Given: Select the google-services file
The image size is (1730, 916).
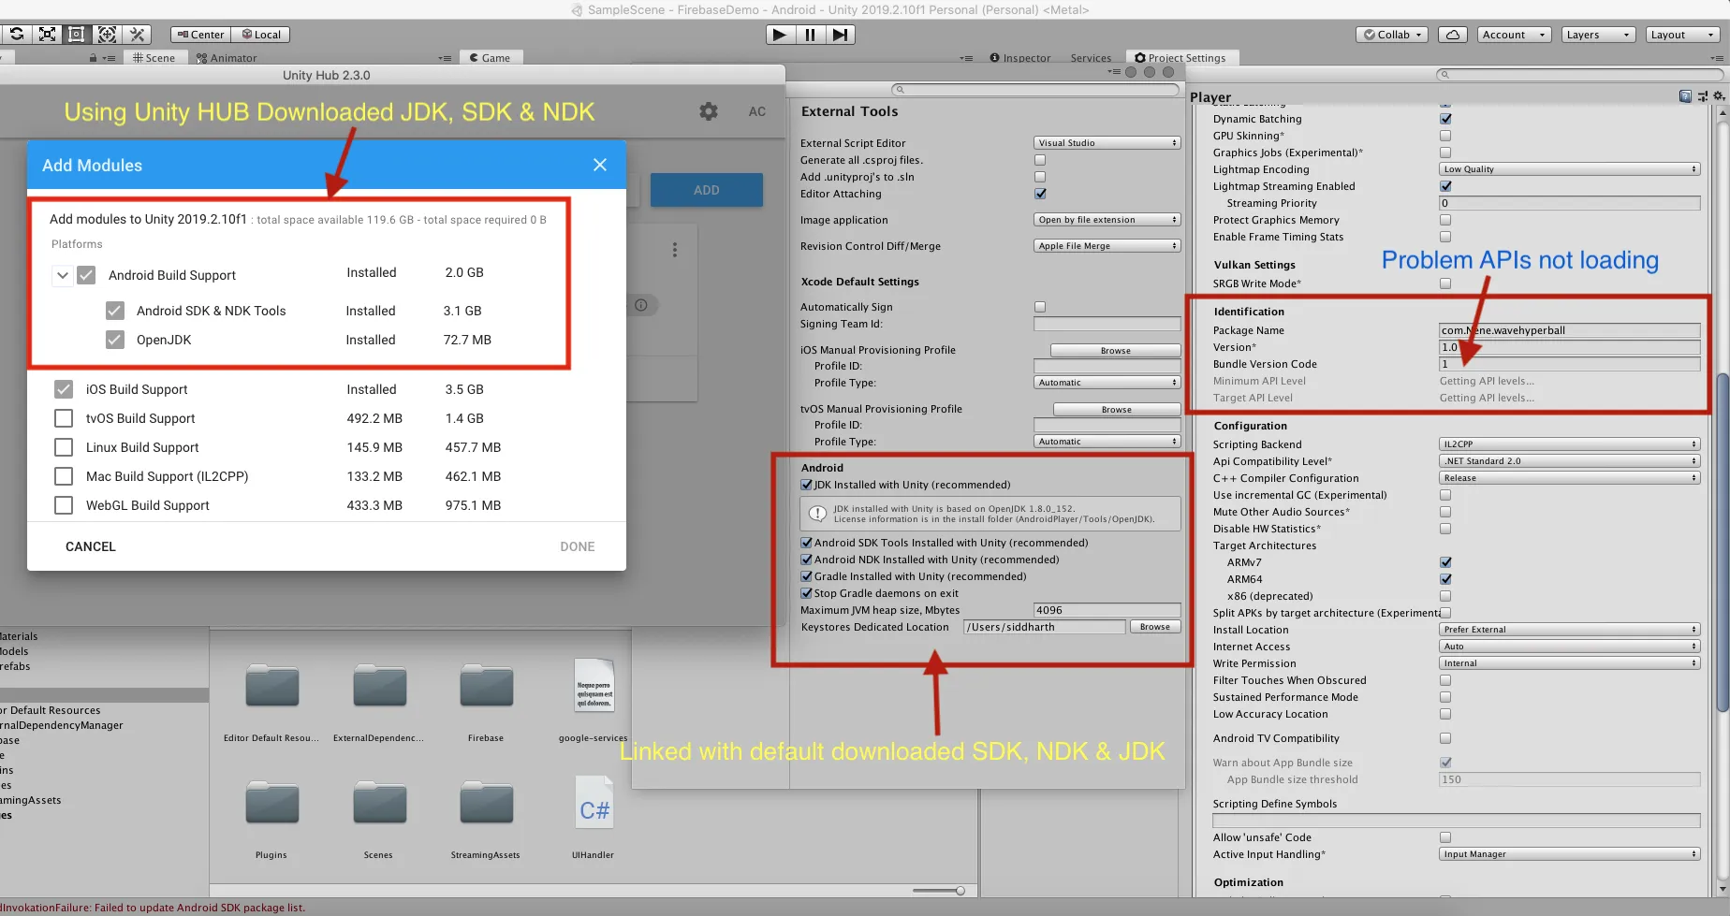Looking at the screenshot, I should tap(594, 686).
